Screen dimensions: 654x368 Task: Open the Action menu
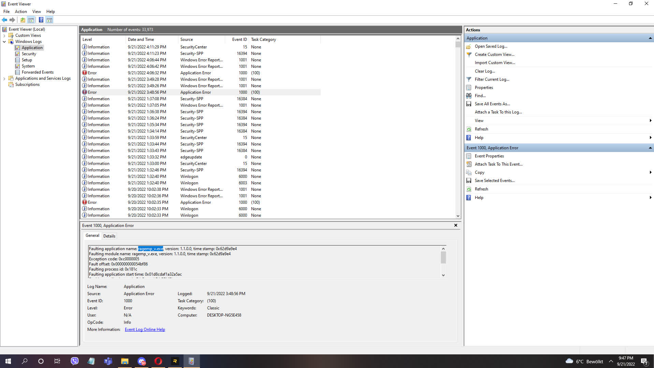[x=21, y=11]
